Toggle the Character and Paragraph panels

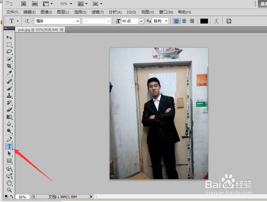coord(229,21)
